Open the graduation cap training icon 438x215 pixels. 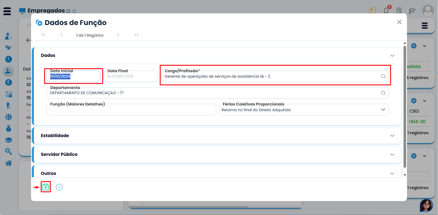point(412,11)
